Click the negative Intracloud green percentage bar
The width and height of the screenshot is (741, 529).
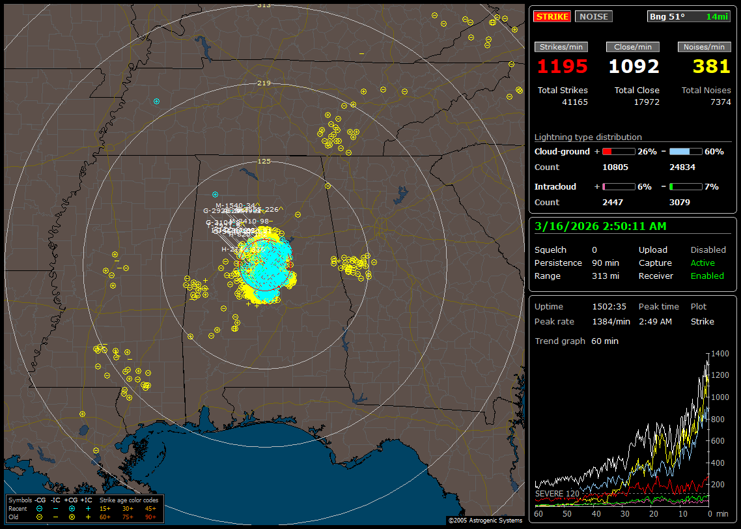coord(686,186)
